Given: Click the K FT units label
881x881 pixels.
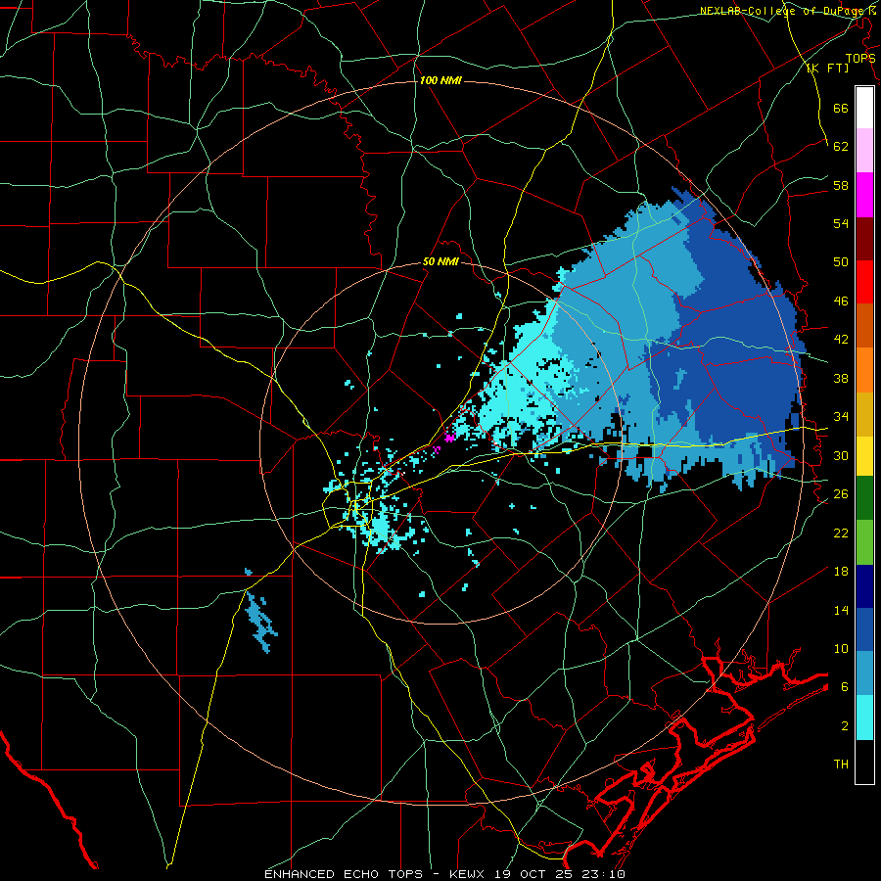Looking at the screenshot, I should (827, 69).
